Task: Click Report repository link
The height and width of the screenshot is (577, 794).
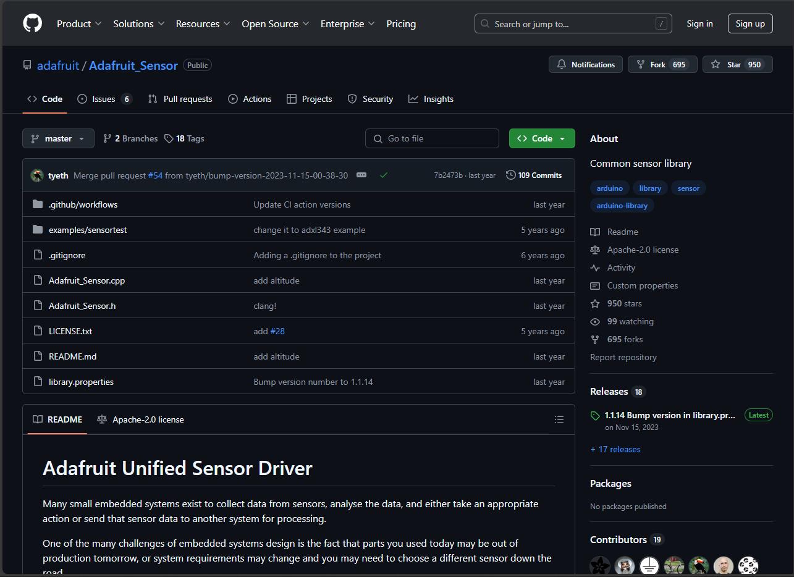Action: [x=623, y=357]
